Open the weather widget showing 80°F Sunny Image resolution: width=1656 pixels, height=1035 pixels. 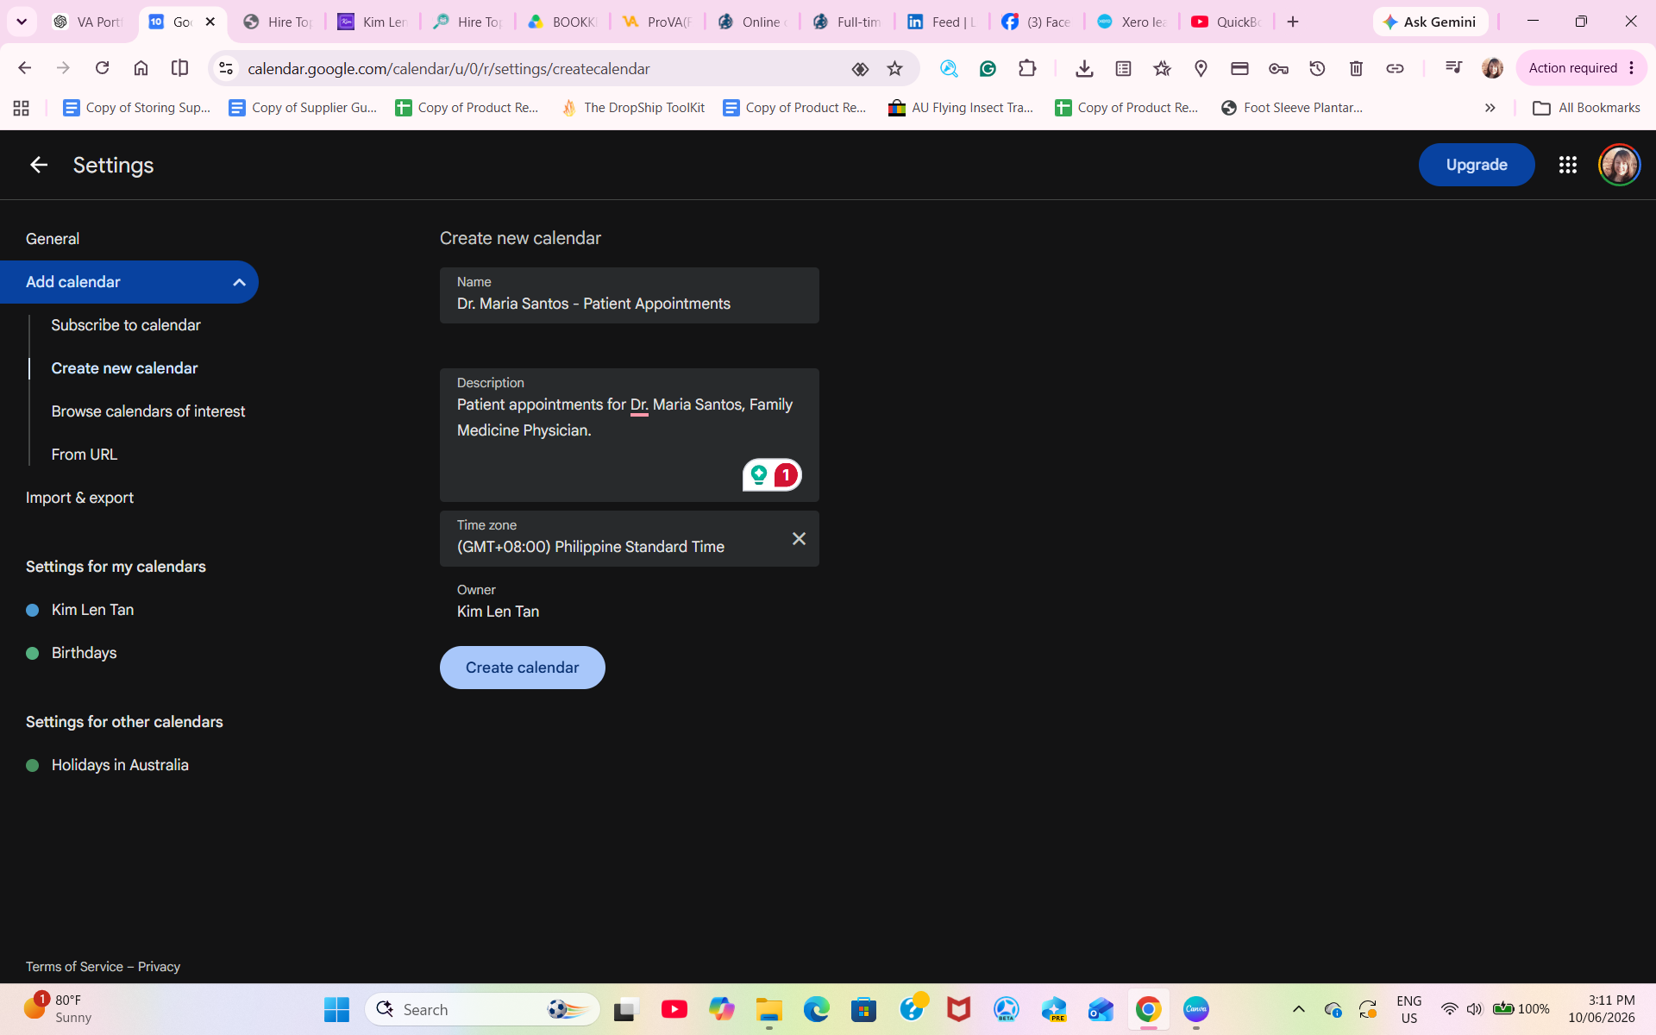57,1009
